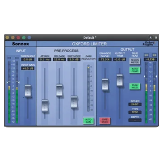Toggle Peak Hold

[x=135, y=86]
